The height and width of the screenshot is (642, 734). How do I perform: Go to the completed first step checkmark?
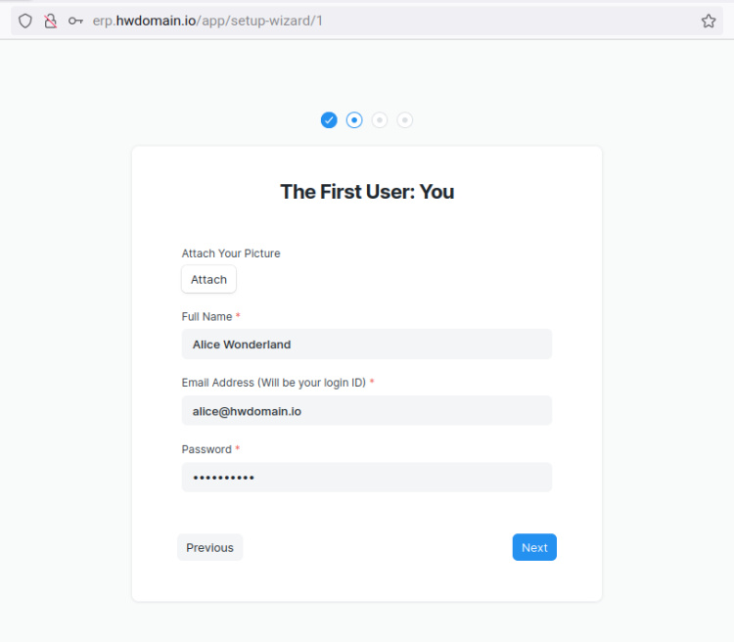tap(329, 119)
